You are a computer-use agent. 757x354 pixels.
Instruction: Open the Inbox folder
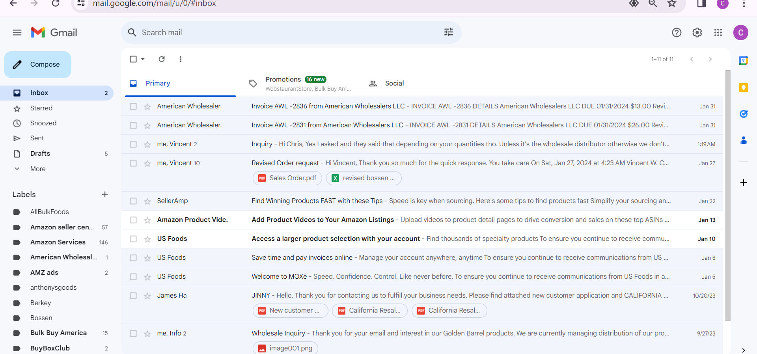[x=57, y=93]
